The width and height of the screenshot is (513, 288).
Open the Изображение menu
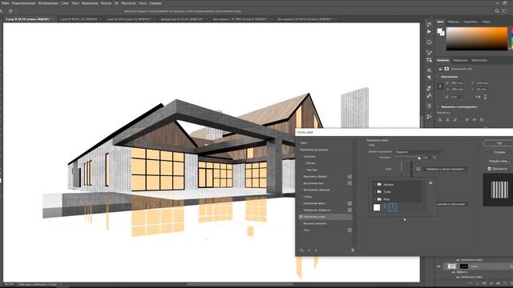48,3
